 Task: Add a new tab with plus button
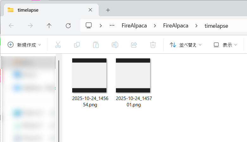(x=108, y=10)
